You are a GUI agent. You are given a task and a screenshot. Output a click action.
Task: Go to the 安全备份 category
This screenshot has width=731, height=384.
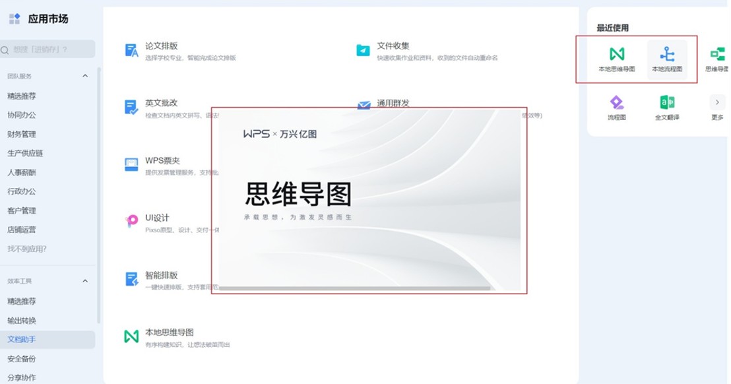point(22,359)
